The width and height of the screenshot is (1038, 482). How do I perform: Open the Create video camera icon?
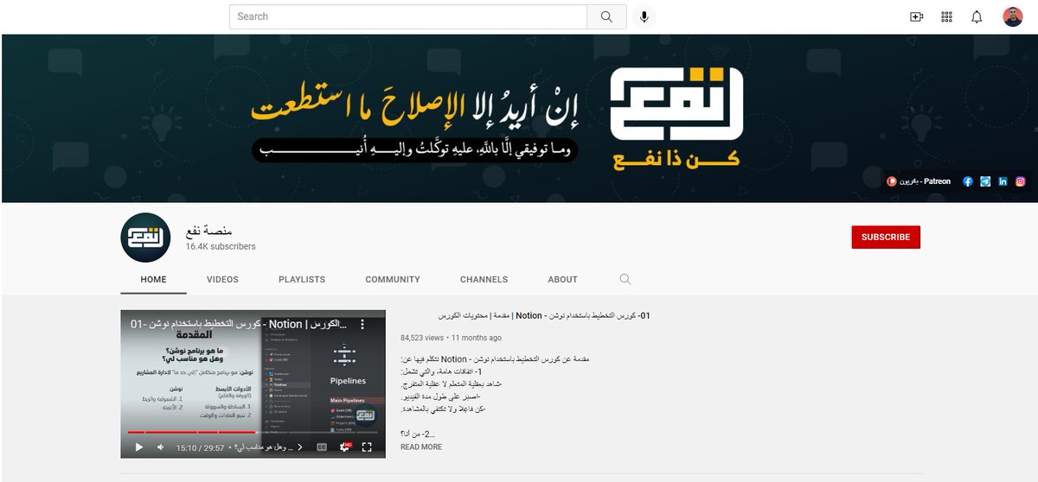click(916, 16)
